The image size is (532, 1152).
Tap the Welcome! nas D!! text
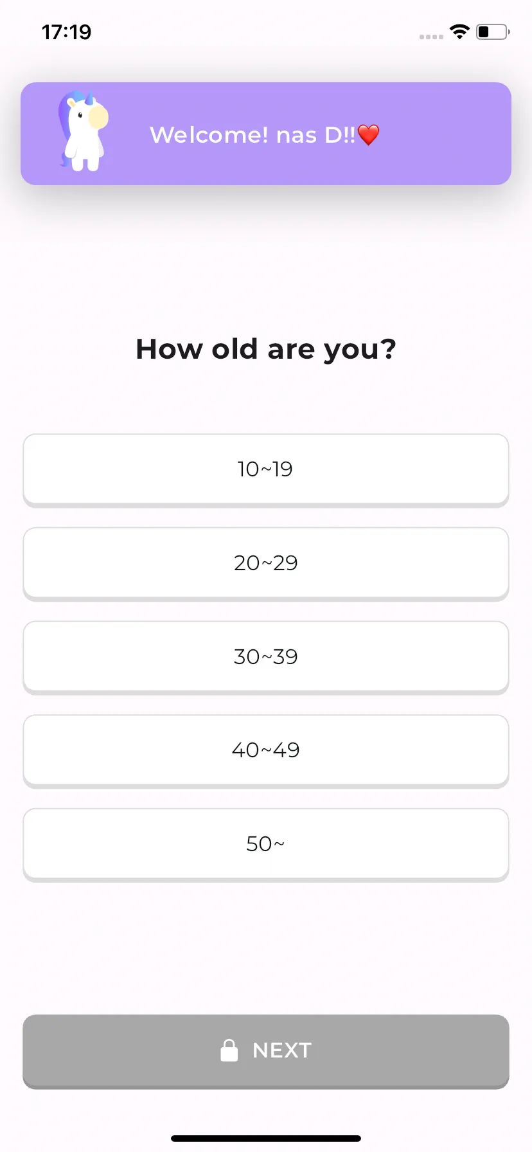click(x=253, y=135)
